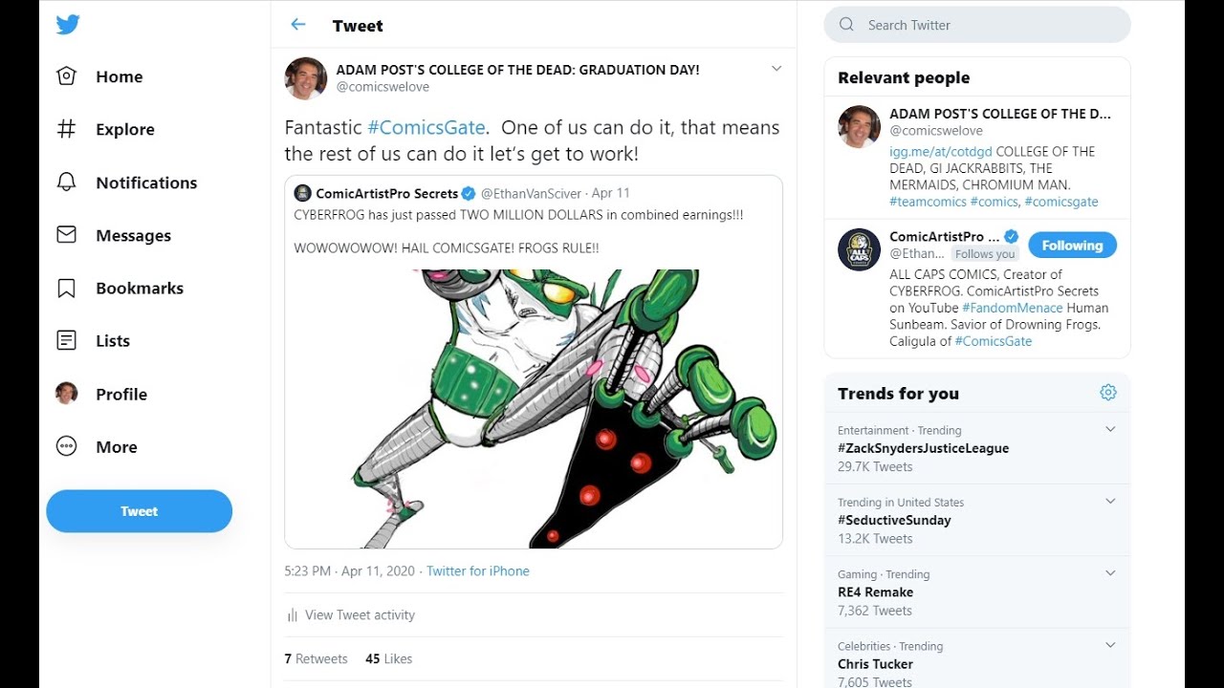
Task: Open the Lists icon
Action: (x=66, y=340)
